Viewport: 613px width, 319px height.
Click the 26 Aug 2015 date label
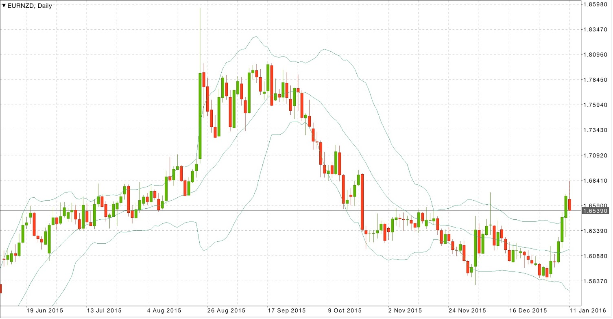tap(226, 310)
